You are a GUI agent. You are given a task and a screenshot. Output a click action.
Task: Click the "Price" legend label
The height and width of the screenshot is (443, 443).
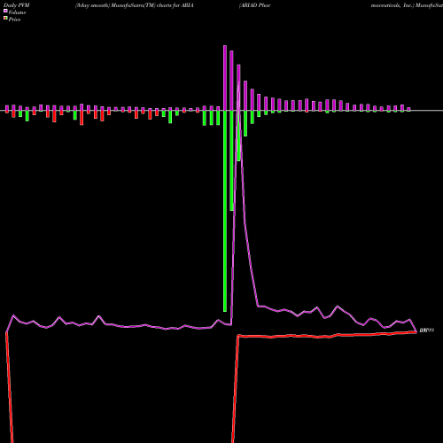(x=14, y=19)
